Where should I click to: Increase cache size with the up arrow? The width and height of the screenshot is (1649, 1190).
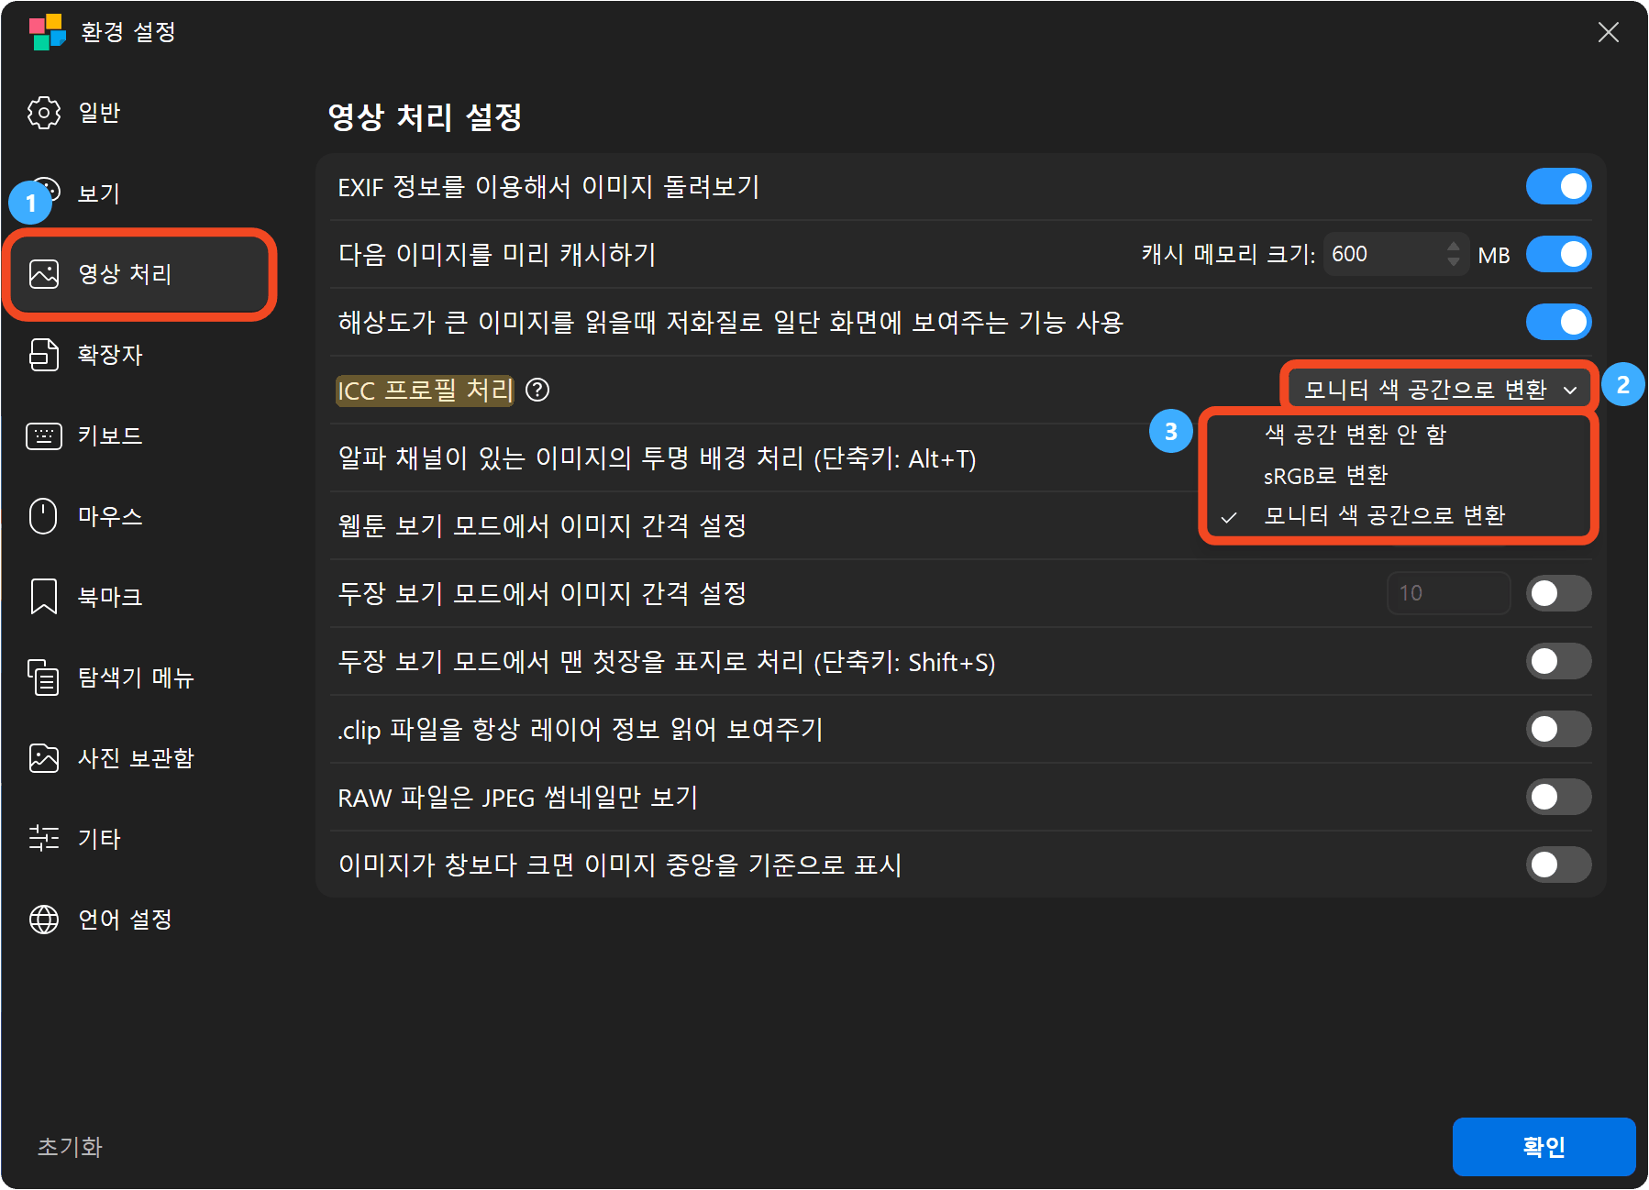[1453, 245]
